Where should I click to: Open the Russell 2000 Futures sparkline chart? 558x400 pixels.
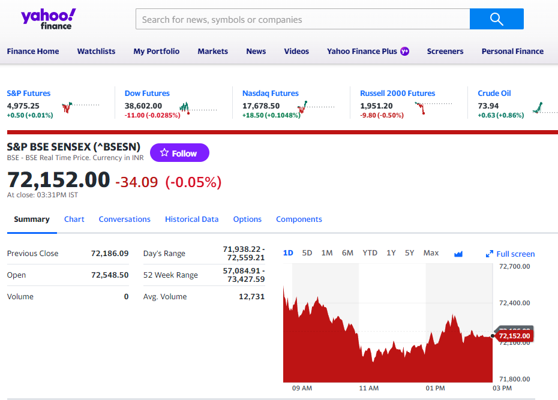433,108
